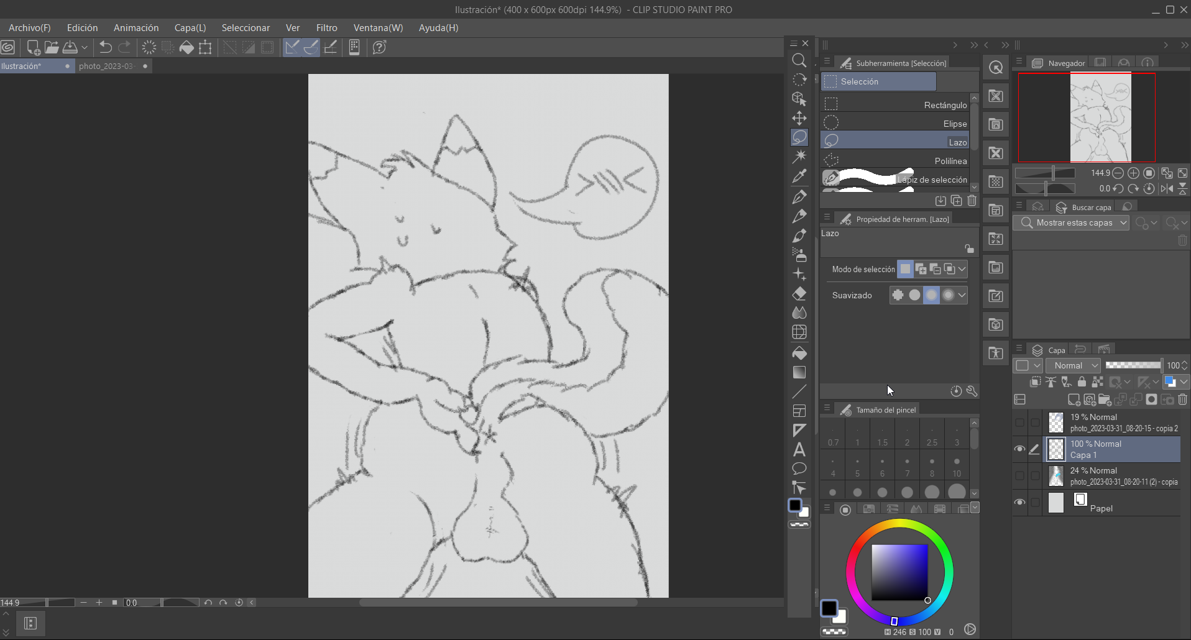The width and height of the screenshot is (1191, 640).
Task: Click the Clear (sparkle) icon in command bar
Action: tap(149, 47)
